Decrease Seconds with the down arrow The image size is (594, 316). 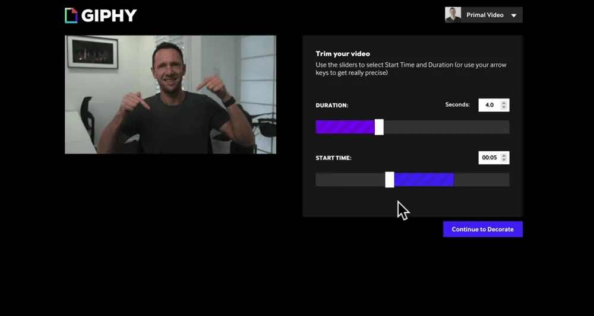504,107
